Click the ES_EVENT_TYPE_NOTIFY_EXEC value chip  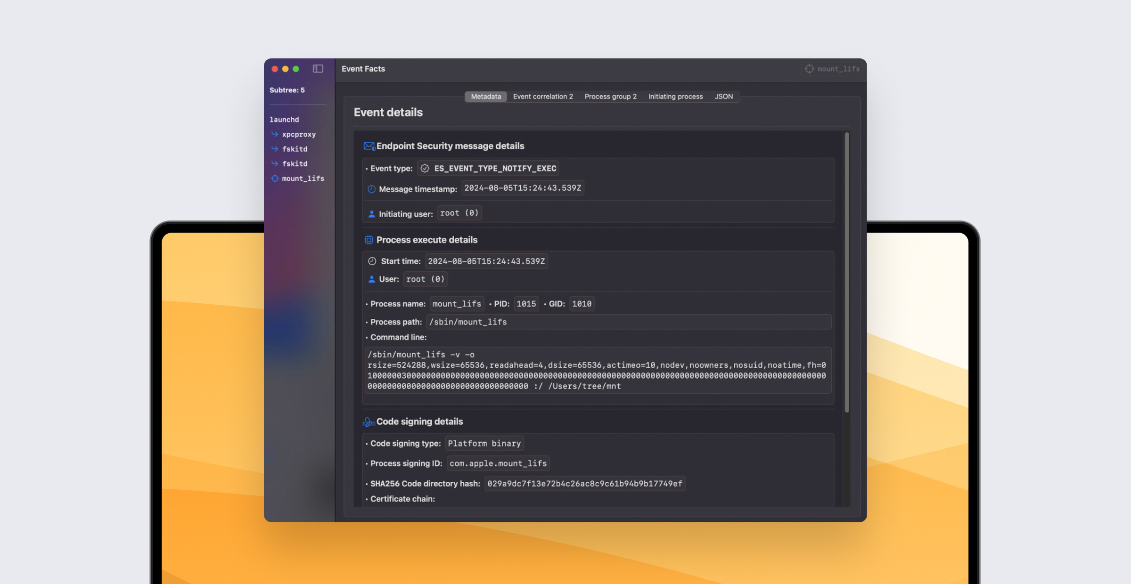click(x=495, y=168)
